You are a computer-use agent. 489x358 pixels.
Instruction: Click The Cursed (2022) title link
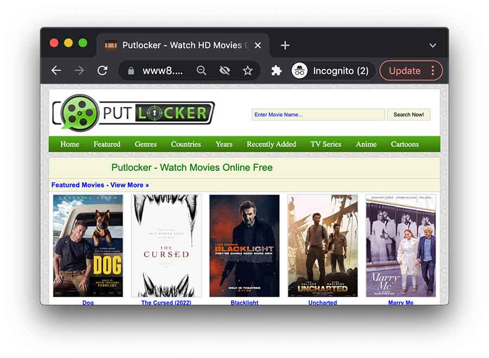[166, 302]
